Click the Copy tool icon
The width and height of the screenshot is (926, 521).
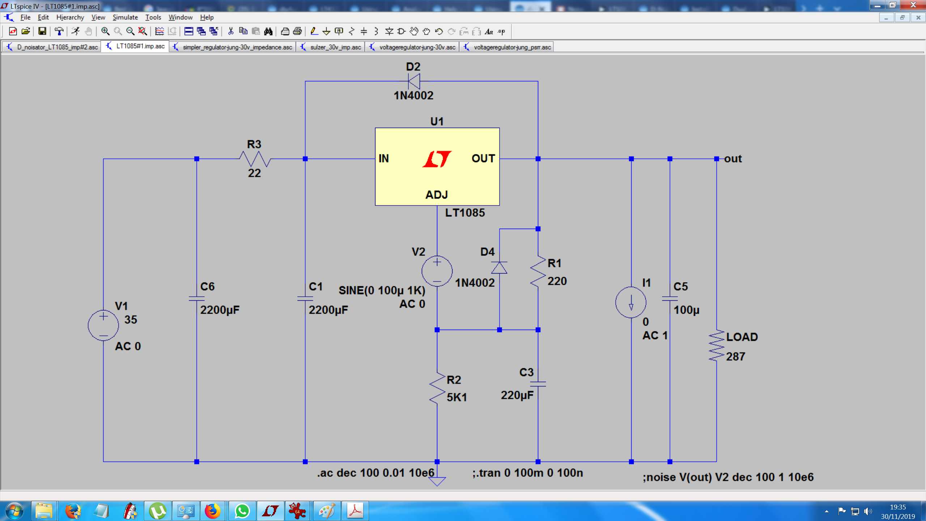click(243, 31)
